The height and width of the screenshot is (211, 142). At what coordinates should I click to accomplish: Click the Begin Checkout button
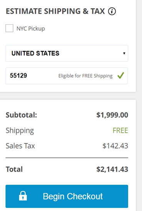point(67,196)
